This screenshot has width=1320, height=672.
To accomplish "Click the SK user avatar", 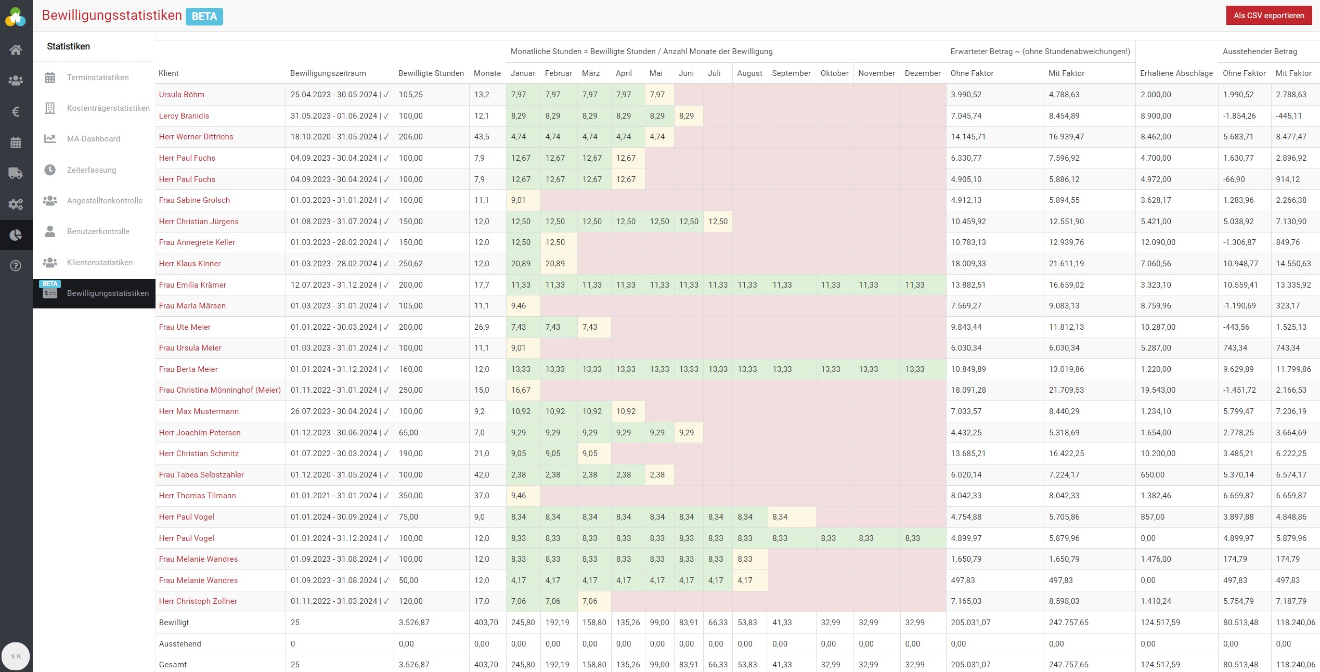I will [16, 656].
